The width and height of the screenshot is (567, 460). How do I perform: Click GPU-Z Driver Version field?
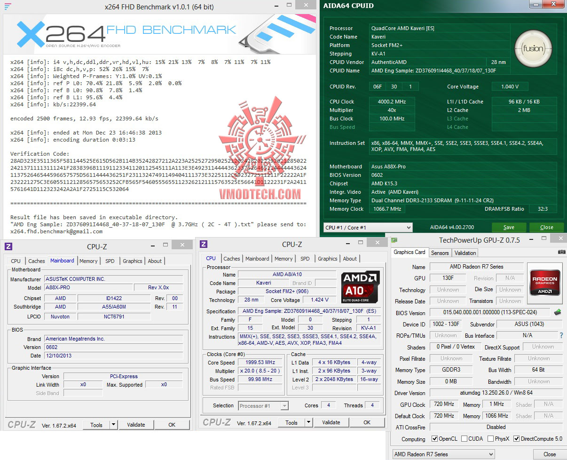click(x=496, y=393)
